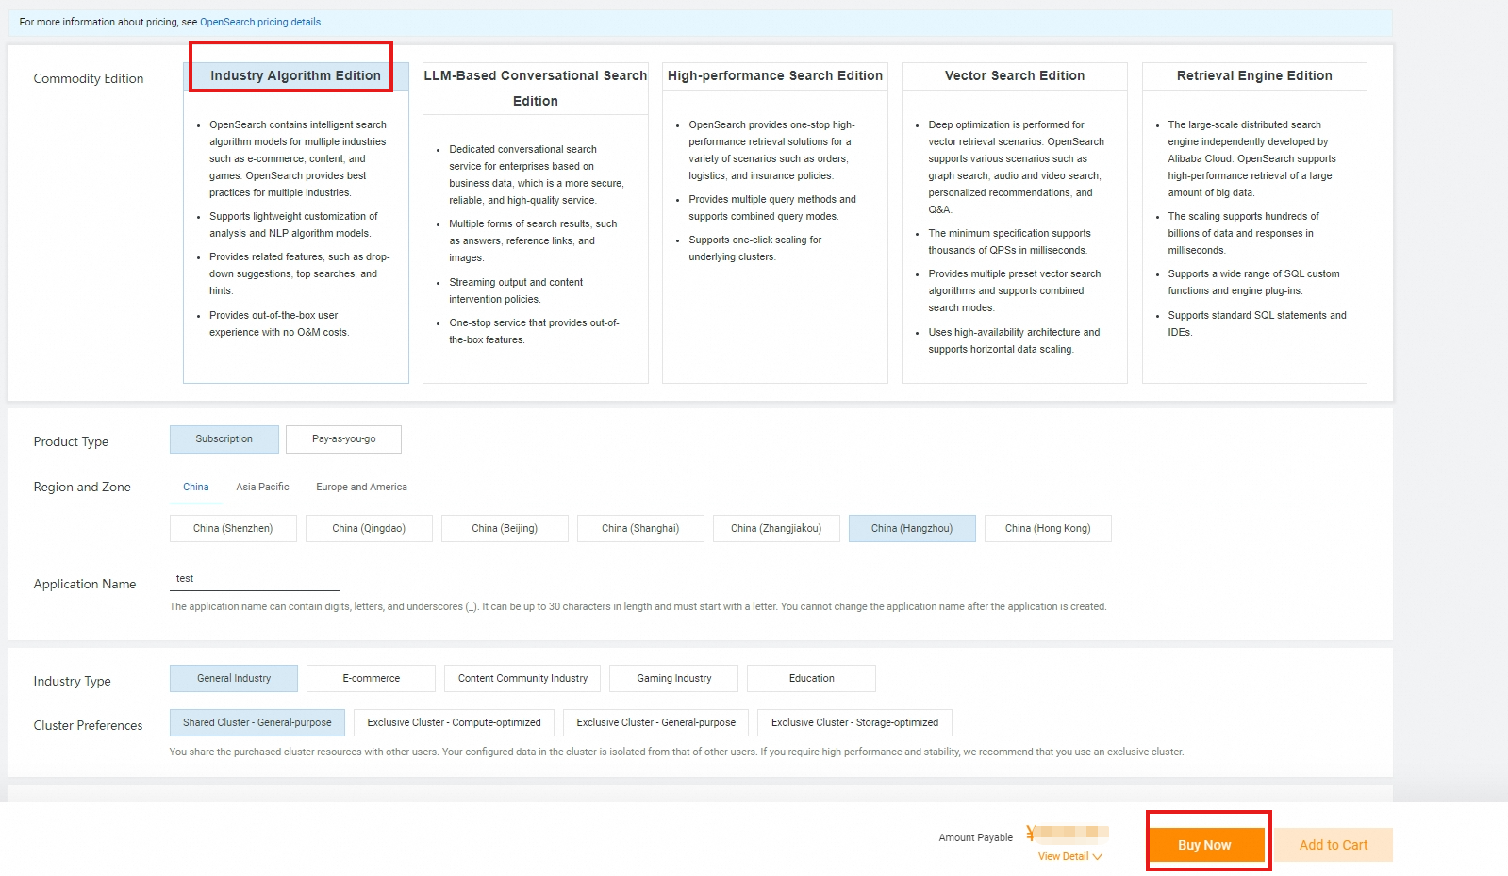
Task: Select LLM-Based Conversational Search Edition
Action: tap(536, 223)
